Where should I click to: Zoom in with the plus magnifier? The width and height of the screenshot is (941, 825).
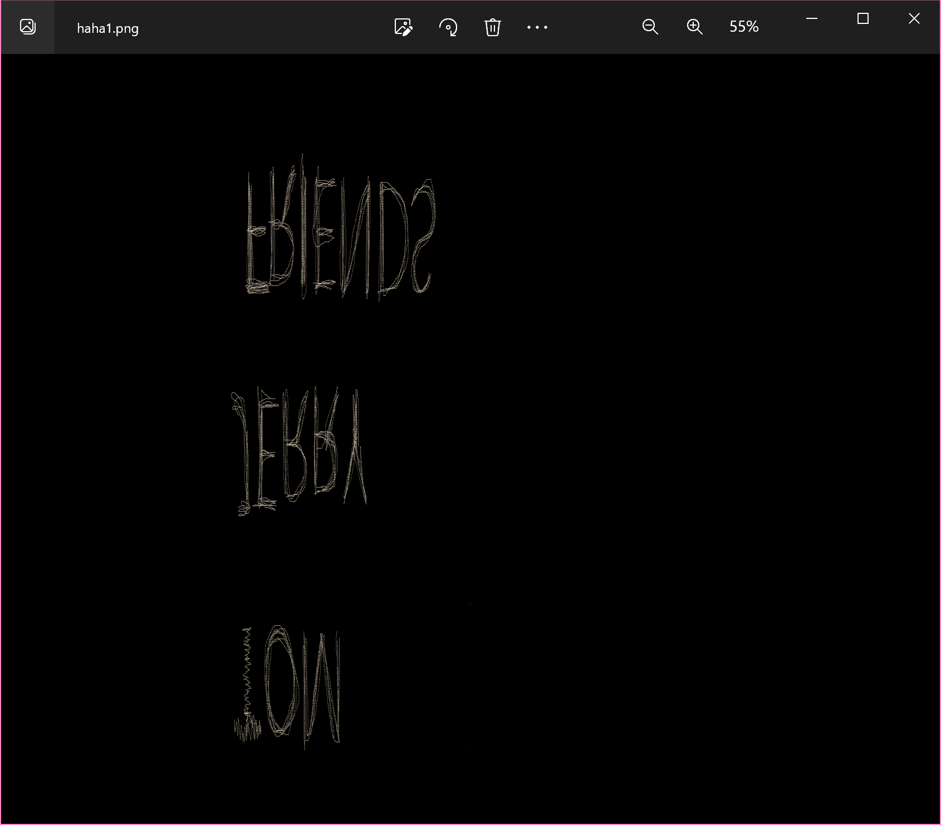tap(694, 27)
